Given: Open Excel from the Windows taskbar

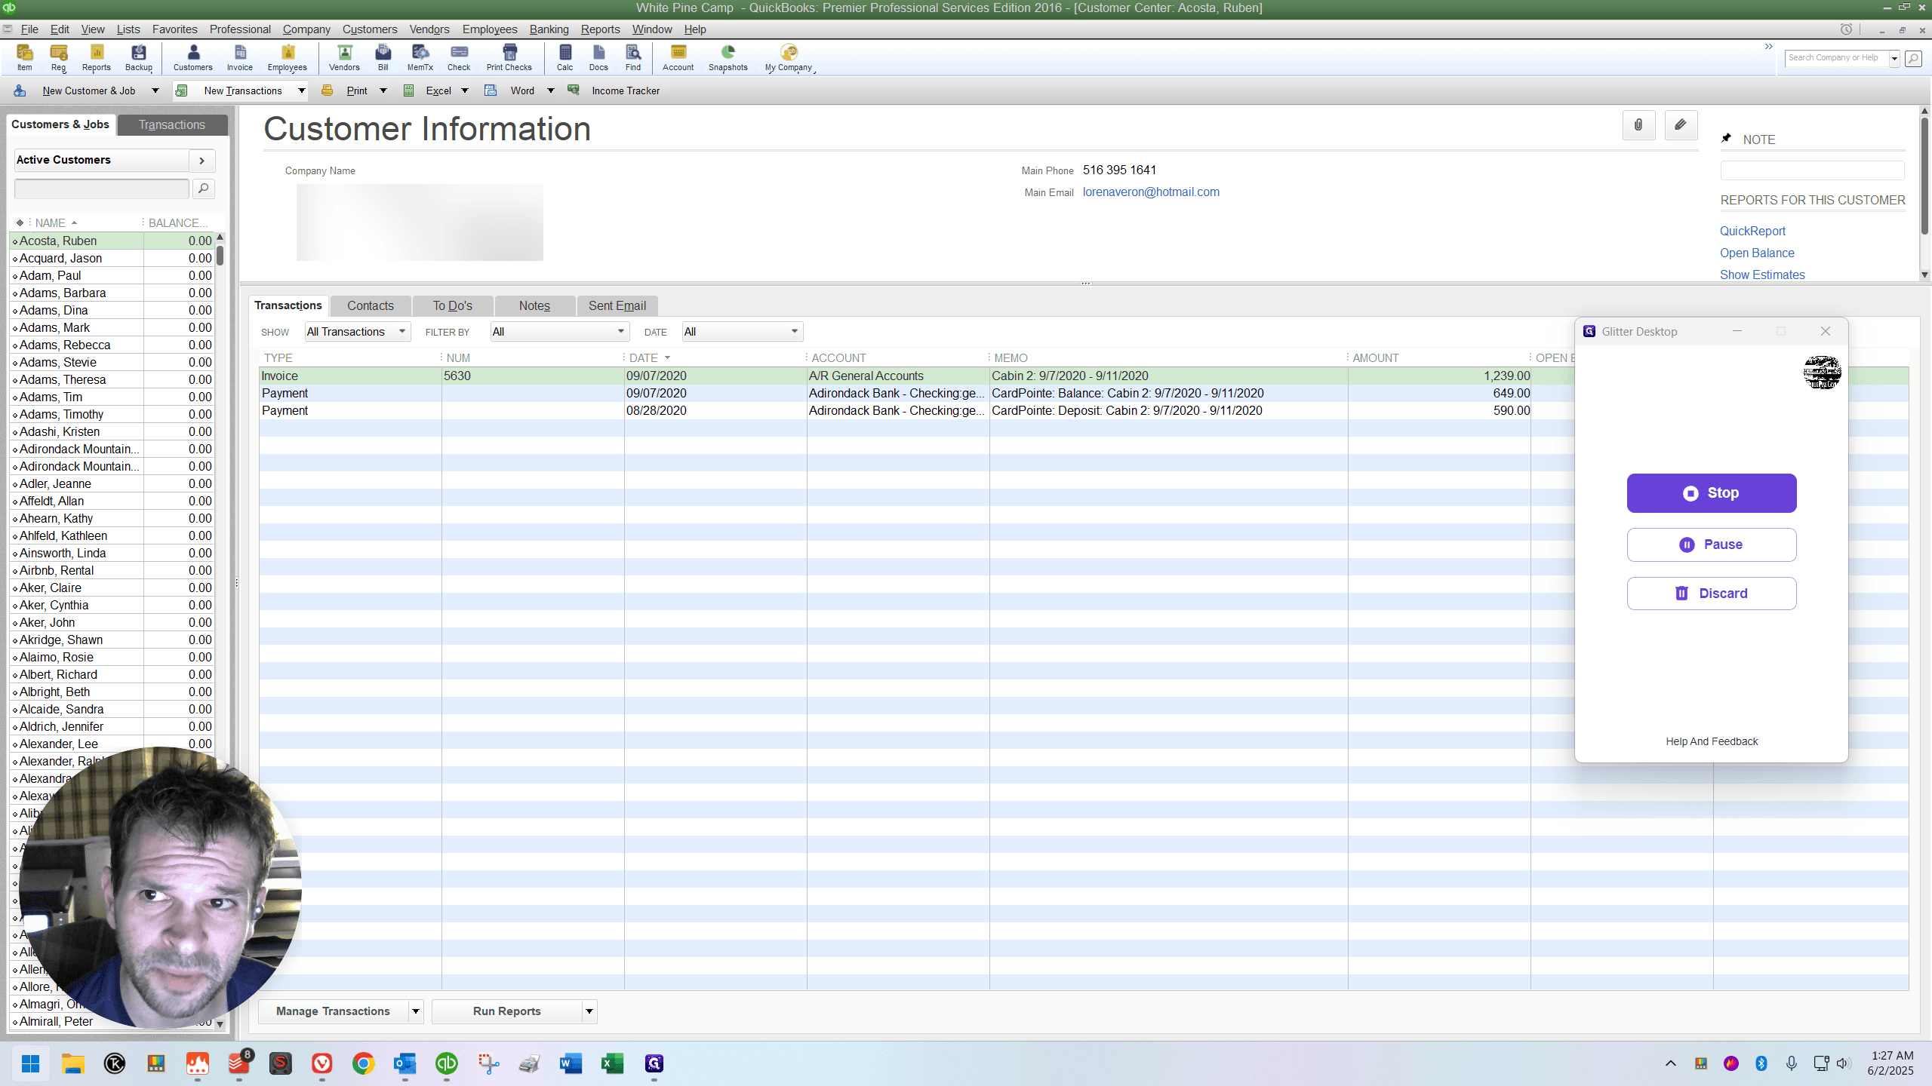Looking at the screenshot, I should coord(612,1063).
